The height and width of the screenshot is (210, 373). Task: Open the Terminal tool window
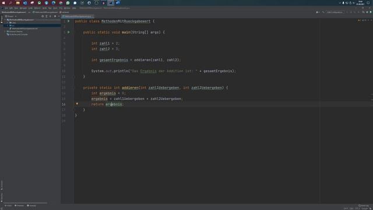click(x=31, y=205)
